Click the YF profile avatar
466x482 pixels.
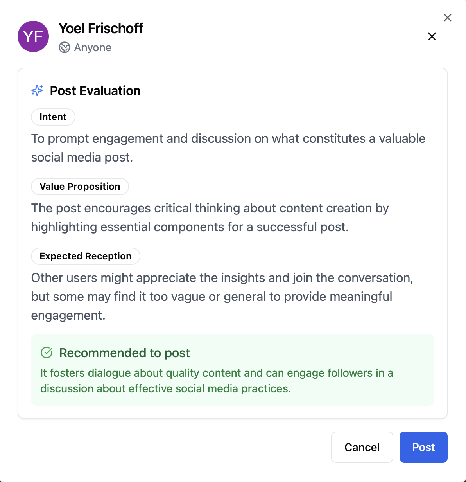33,36
